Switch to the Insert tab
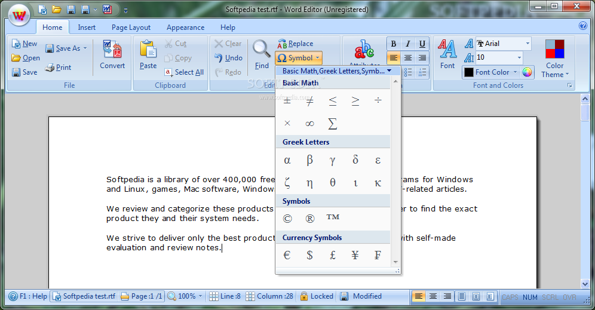 point(87,27)
